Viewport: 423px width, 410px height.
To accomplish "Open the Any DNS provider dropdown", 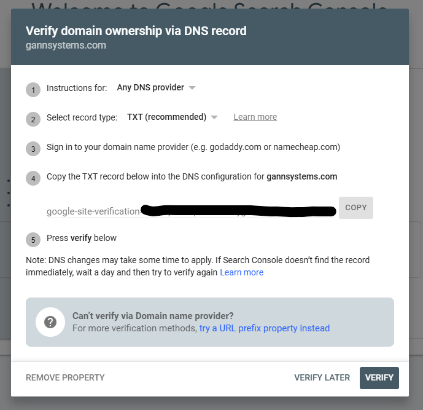I will (x=156, y=87).
